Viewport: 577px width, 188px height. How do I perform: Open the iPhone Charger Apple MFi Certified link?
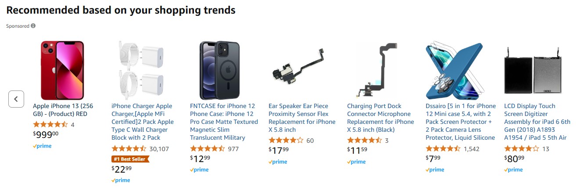click(x=142, y=122)
